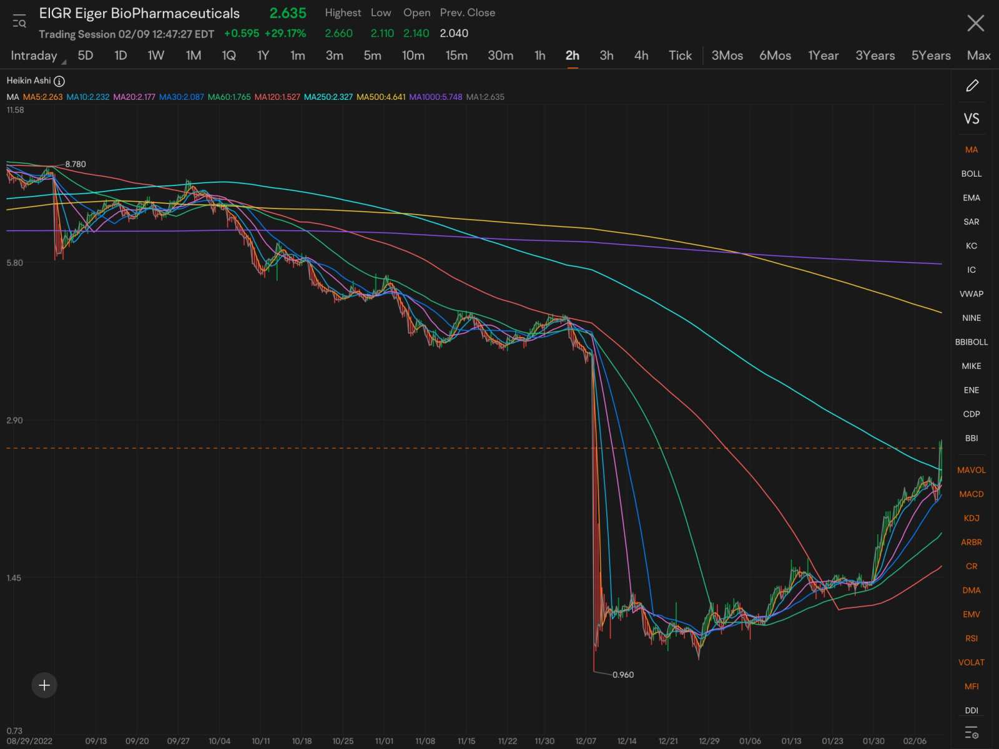This screenshot has height=749, width=999.
Task: Choose the 5m candle interval
Action: pos(373,56)
